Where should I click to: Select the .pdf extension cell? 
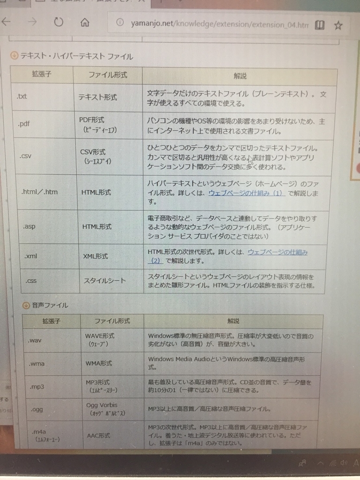point(44,124)
